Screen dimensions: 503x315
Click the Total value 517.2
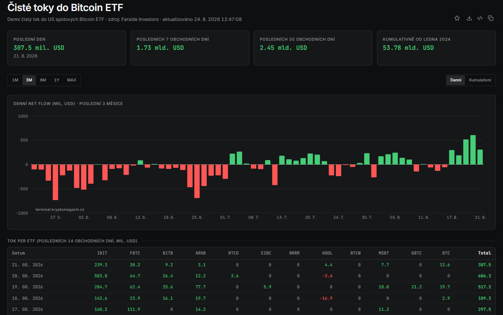click(485, 287)
